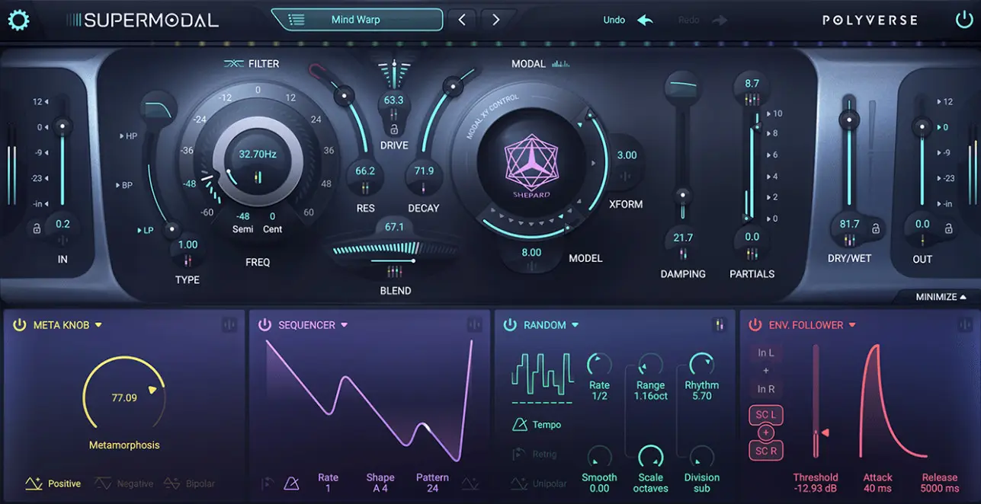Click the Sequencer Pattern 24 value
Screen dimensions: 981x504
tap(432, 489)
